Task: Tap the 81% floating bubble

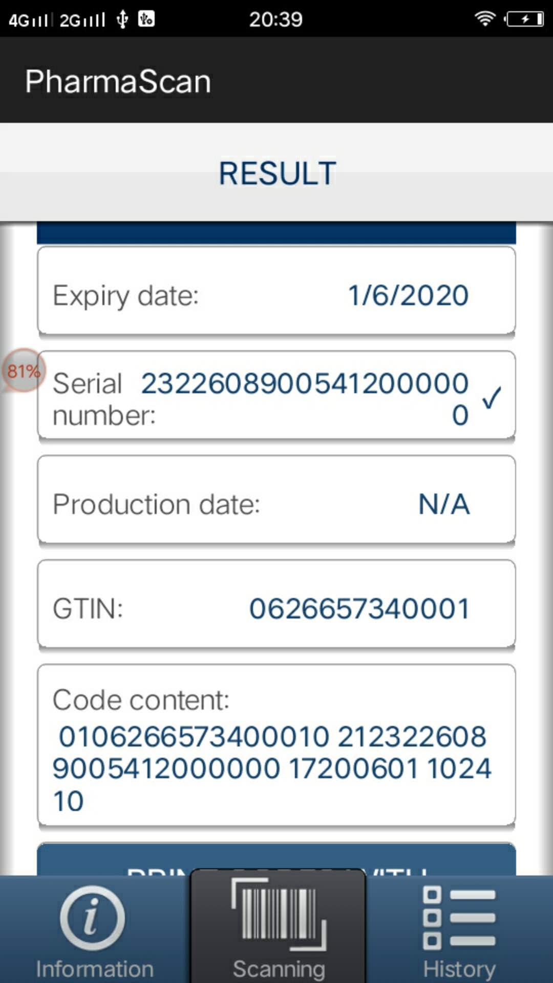Action: (24, 370)
